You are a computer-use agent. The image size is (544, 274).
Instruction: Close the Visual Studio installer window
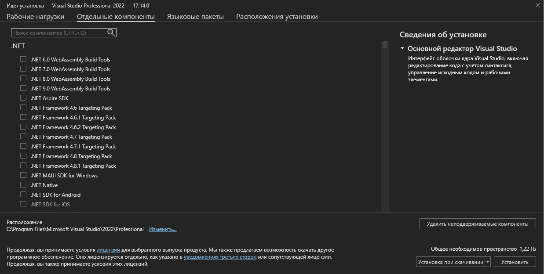[x=537, y=5]
